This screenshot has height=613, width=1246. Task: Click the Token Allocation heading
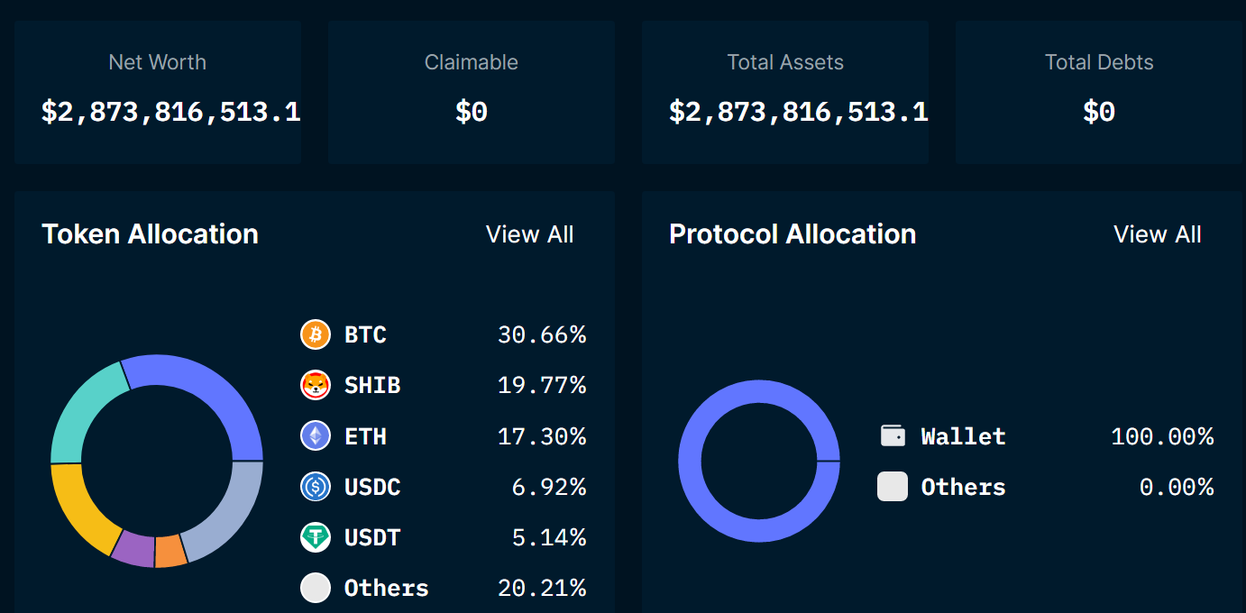click(150, 234)
